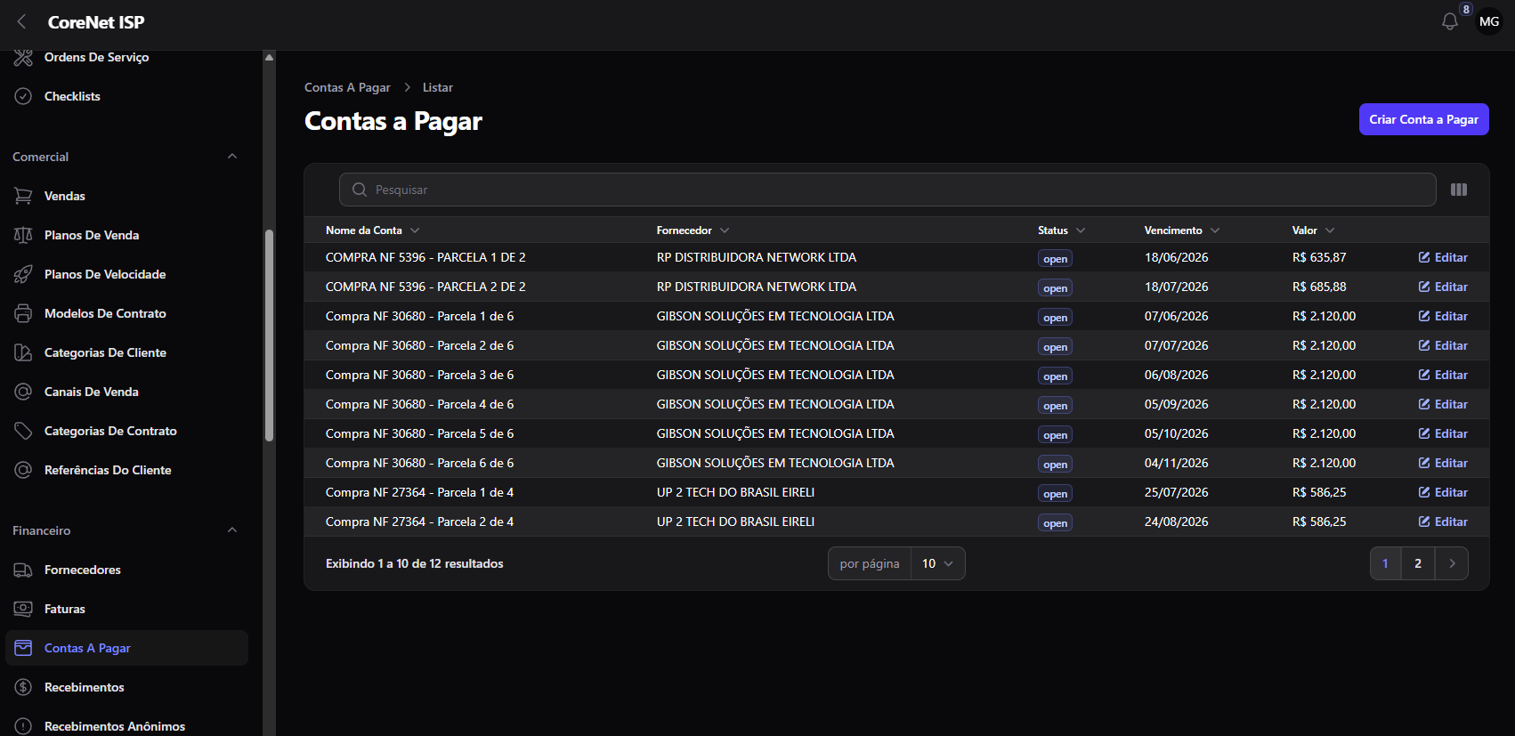Click the due date 06/08/2026
Image resolution: width=1515 pixels, height=736 pixels.
pyautogui.click(x=1176, y=375)
